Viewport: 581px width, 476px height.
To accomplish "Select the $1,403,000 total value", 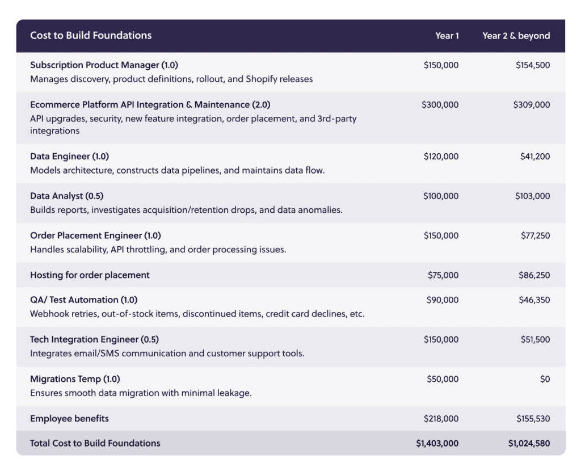I will click(x=437, y=443).
